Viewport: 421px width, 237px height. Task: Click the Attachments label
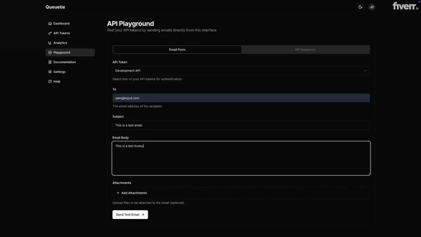tap(122, 183)
